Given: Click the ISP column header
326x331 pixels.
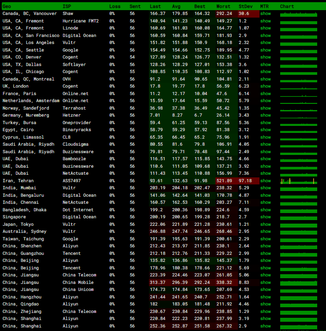Looking at the screenshot, I should (x=67, y=6).
